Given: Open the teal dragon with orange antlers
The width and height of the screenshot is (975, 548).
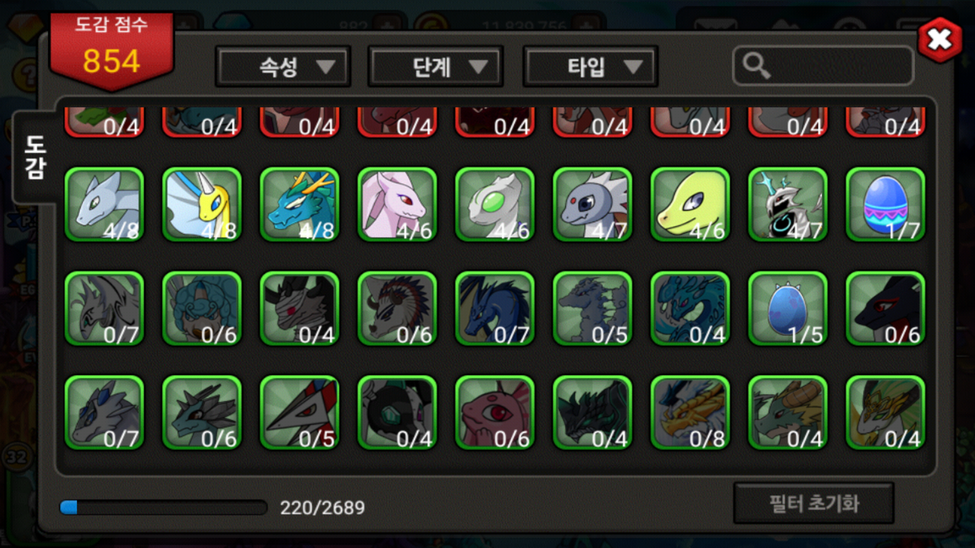Looking at the screenshot, I should point(299,204).
